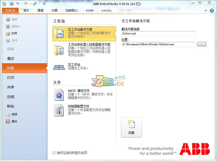This screenshot has height=162, width=217.
Task: Open the redo history dropdown arrow
Action: point(31,4)
